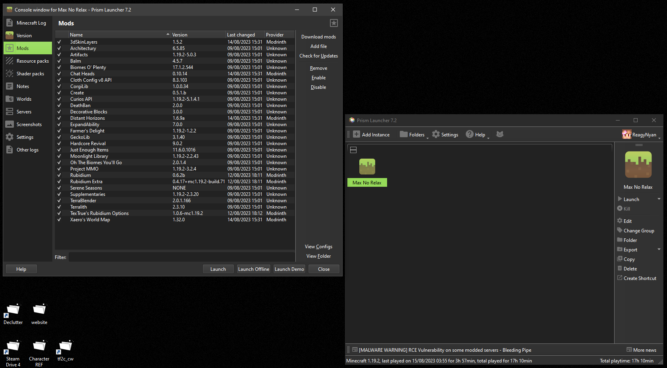Open the ReagyNyan account dropdown arrow

(x=659, y=138)
